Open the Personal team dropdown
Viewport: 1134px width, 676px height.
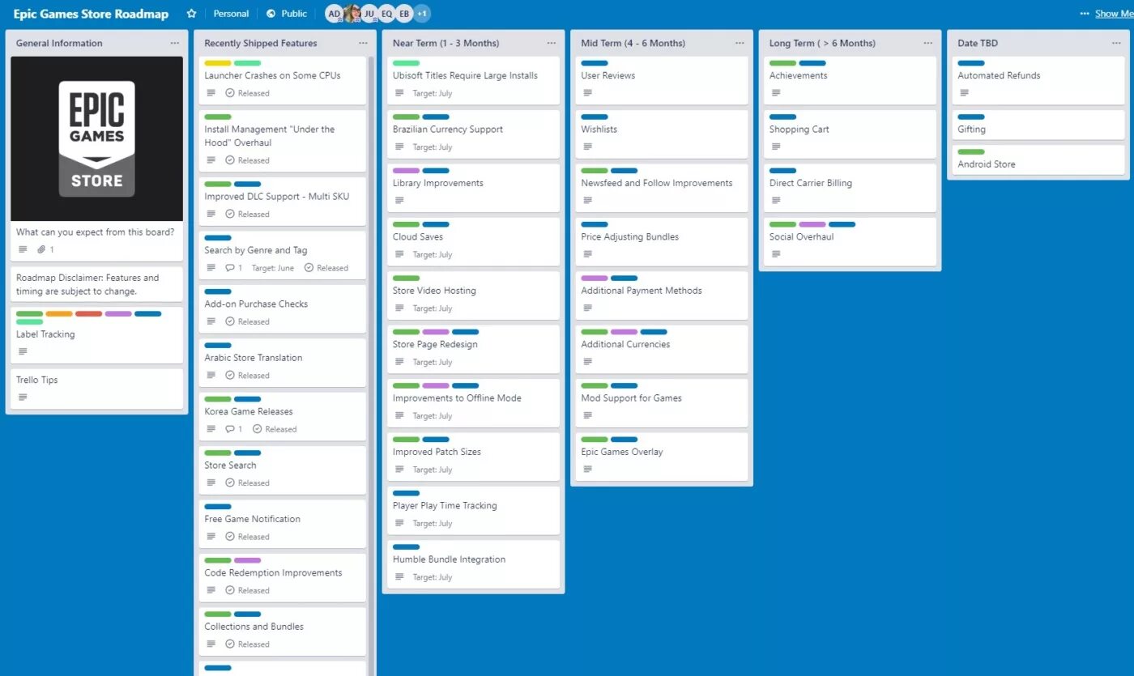click(x=231, y=14)
